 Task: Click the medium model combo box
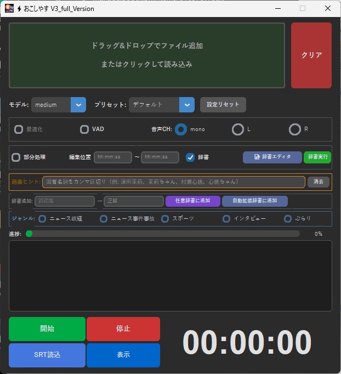[x=59, y=105]
